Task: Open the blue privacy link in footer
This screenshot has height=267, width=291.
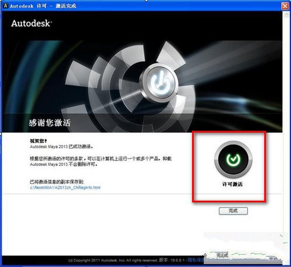Action: 196,260
